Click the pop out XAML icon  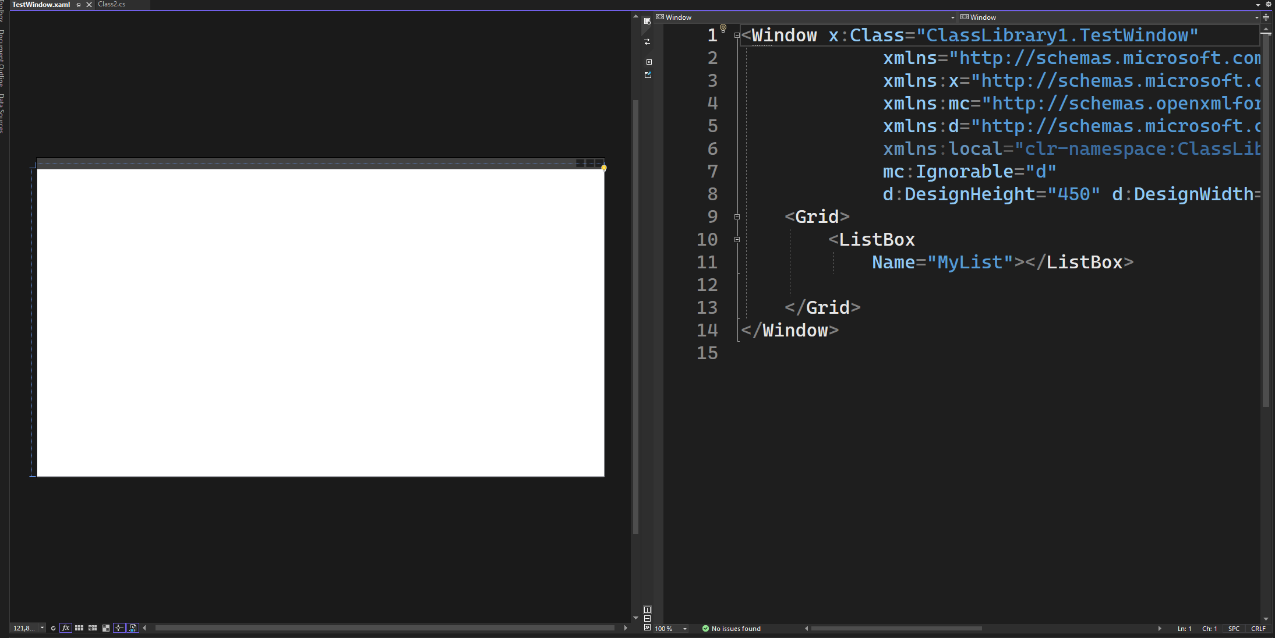[x=648, y=75]
